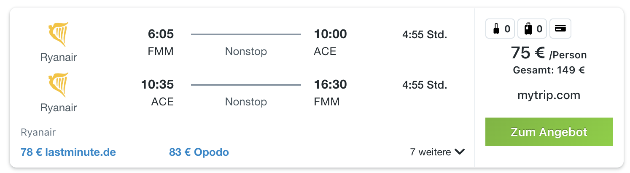Click the checked baggage suitcase icon
Viewport: 630px width, 173px height.
pyautogui.click(x=528, y=29)
